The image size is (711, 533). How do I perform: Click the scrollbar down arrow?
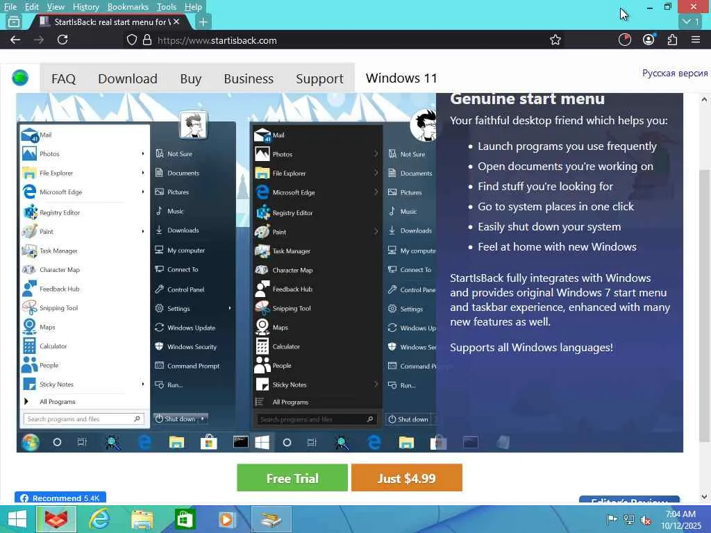click(704, 497)
